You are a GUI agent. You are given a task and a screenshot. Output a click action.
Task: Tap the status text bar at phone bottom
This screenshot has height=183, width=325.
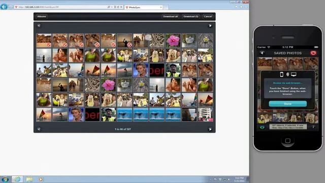[x=288, y=127]
